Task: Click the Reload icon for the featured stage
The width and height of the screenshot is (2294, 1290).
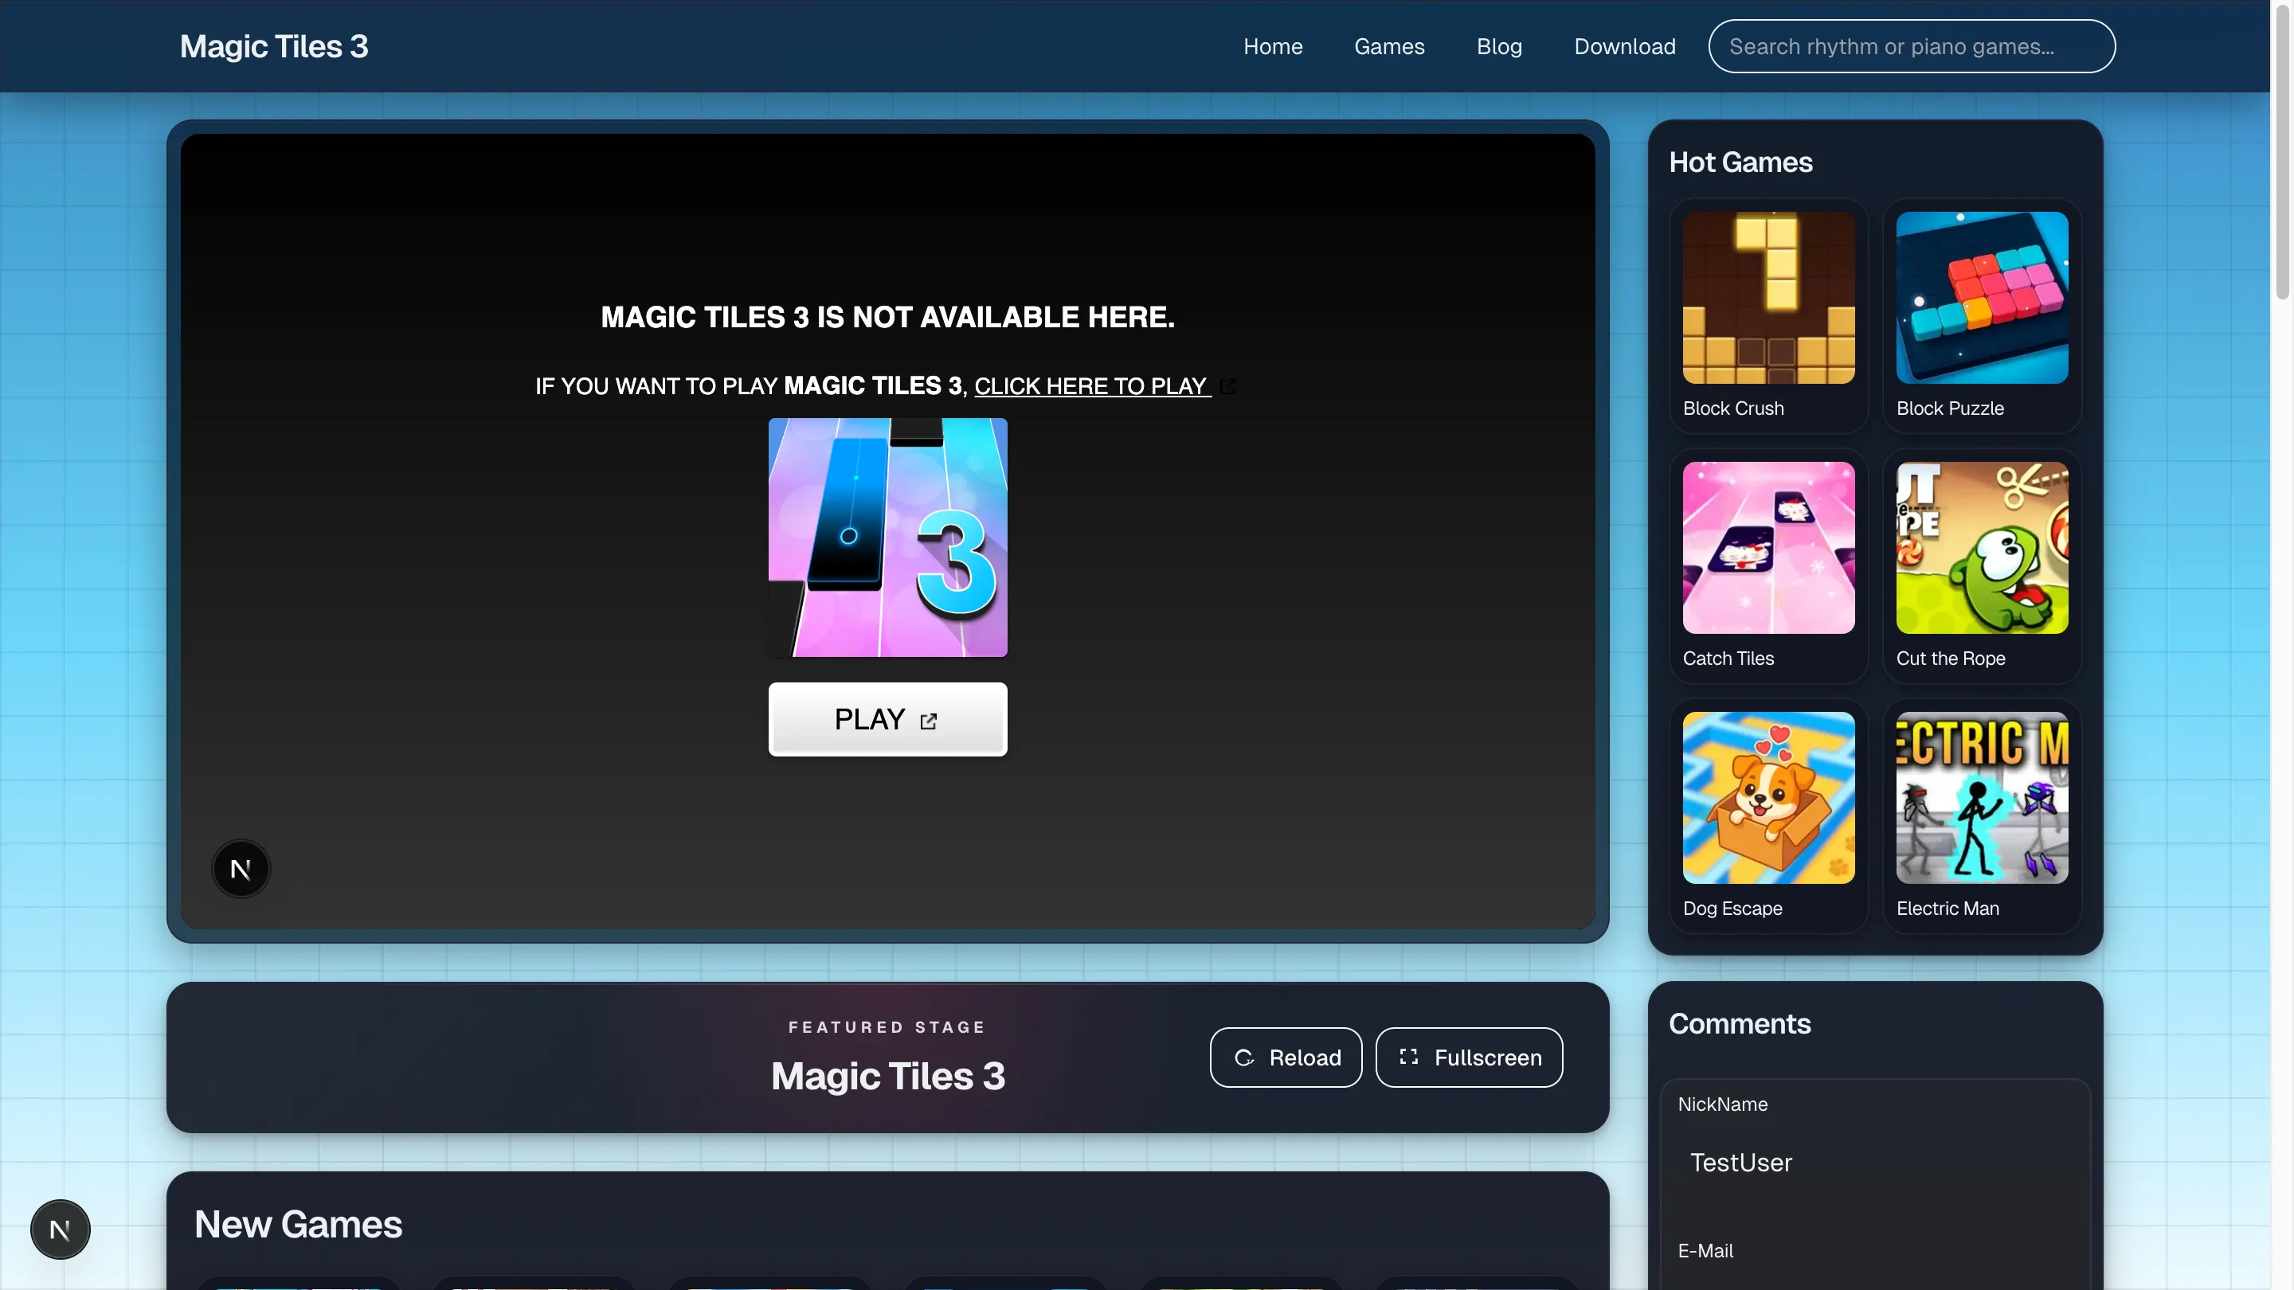Action: (x=1247, y=1057)
